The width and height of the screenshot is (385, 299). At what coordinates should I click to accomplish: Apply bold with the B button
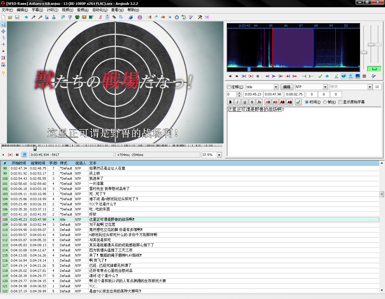[x=230, y=102]
